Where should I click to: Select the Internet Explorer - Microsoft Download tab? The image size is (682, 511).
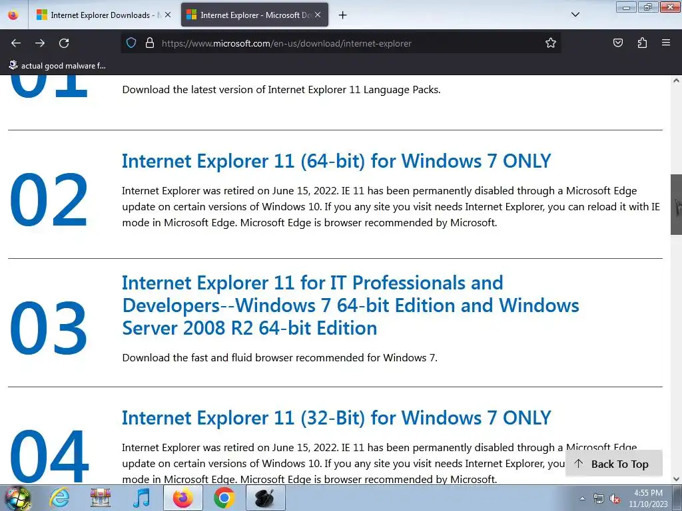tap(254, 15)
